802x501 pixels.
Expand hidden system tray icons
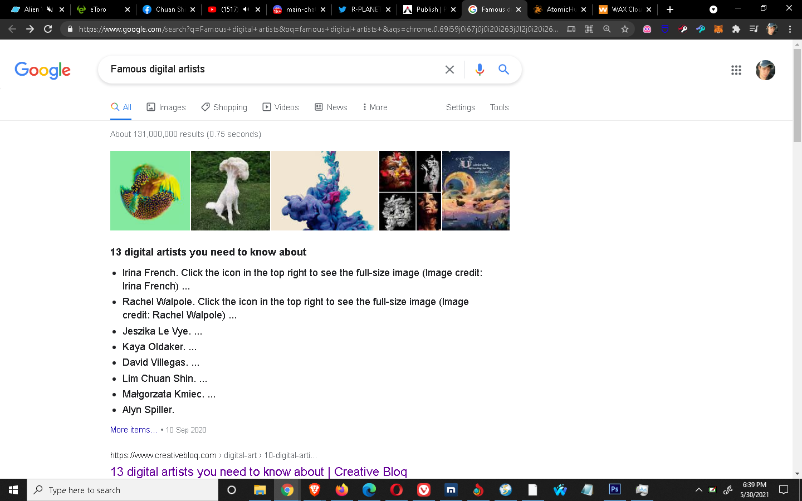[698, 490]
